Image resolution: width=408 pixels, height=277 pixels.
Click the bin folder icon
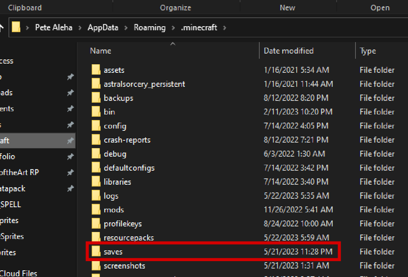[x=96, y=112]
